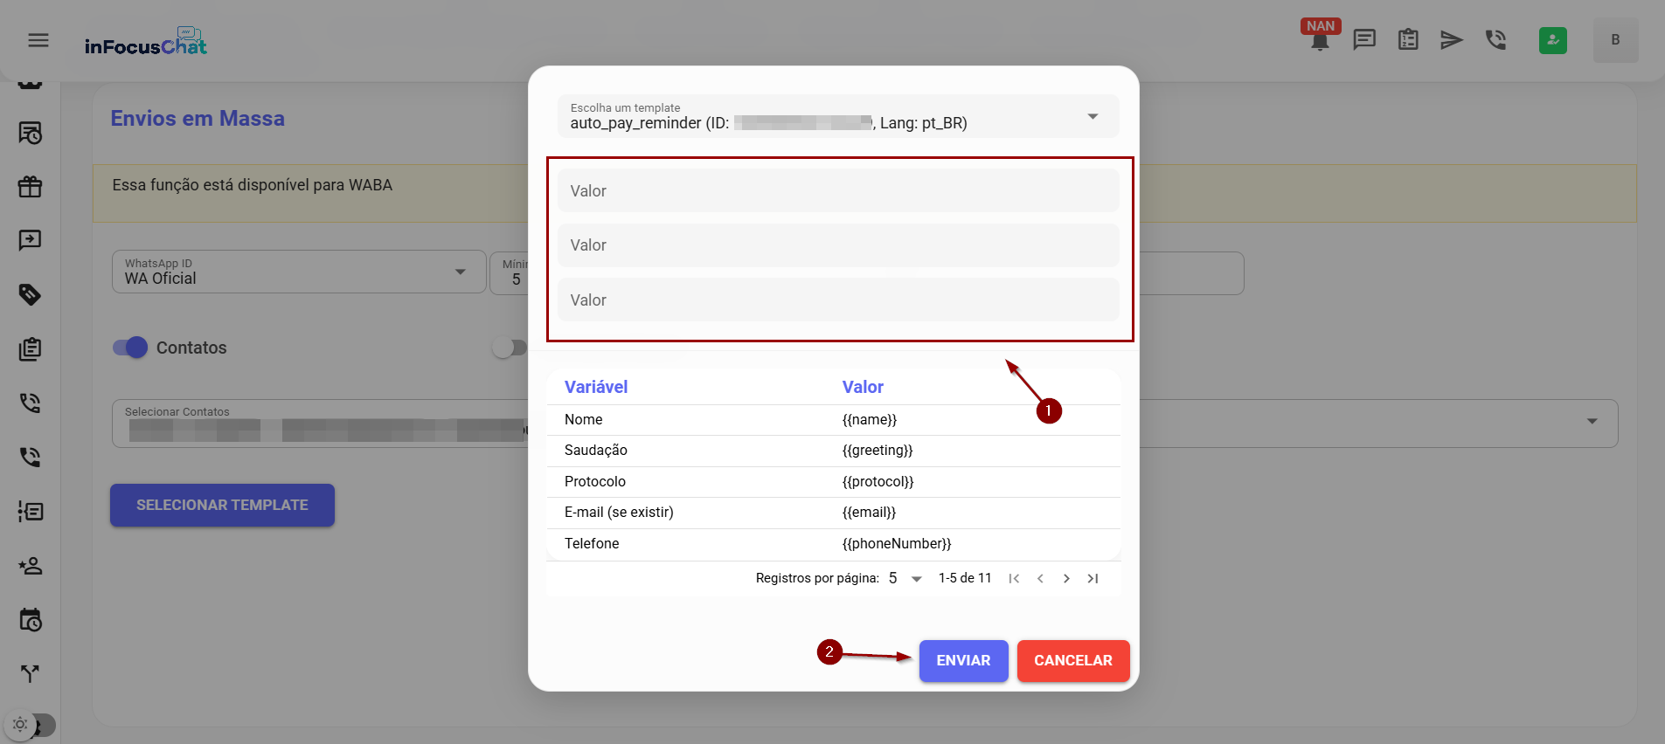Click the phone call icon in header
Image resolution: width=1665 pixels, height=744 pixels.
(x=1495, y=40)
